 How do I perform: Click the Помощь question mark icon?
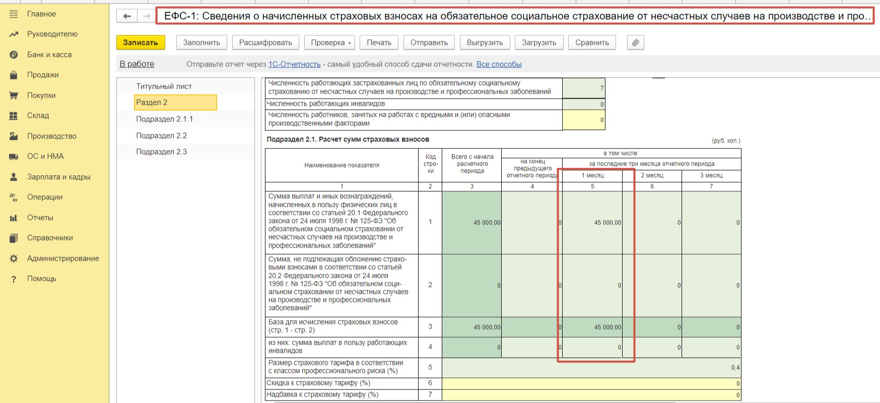coord(14,279)
